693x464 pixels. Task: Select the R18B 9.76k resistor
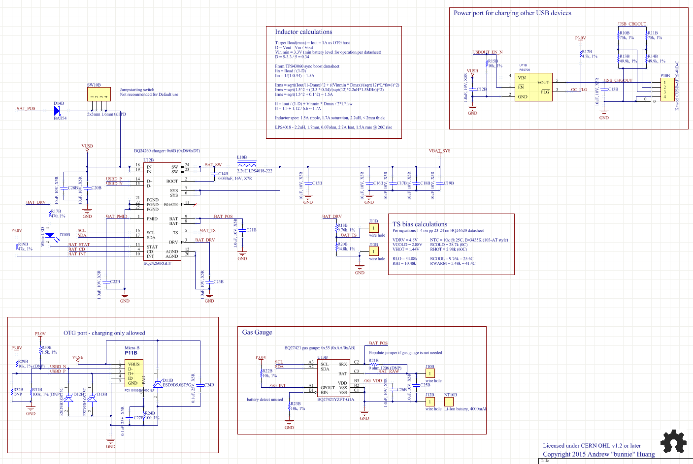pyautogui.click(x=336, y=228)
